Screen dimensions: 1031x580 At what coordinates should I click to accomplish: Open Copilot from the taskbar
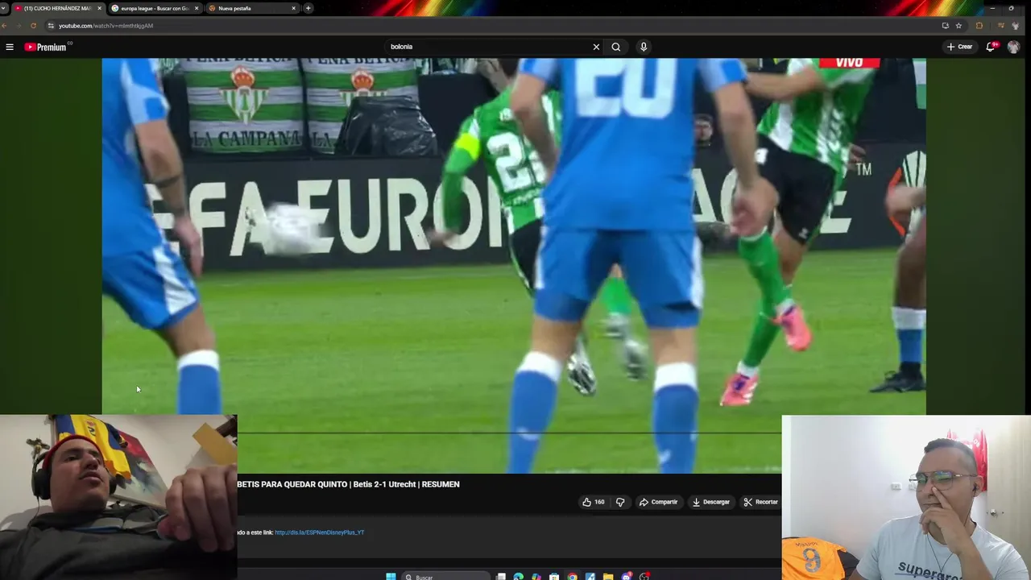536,577
